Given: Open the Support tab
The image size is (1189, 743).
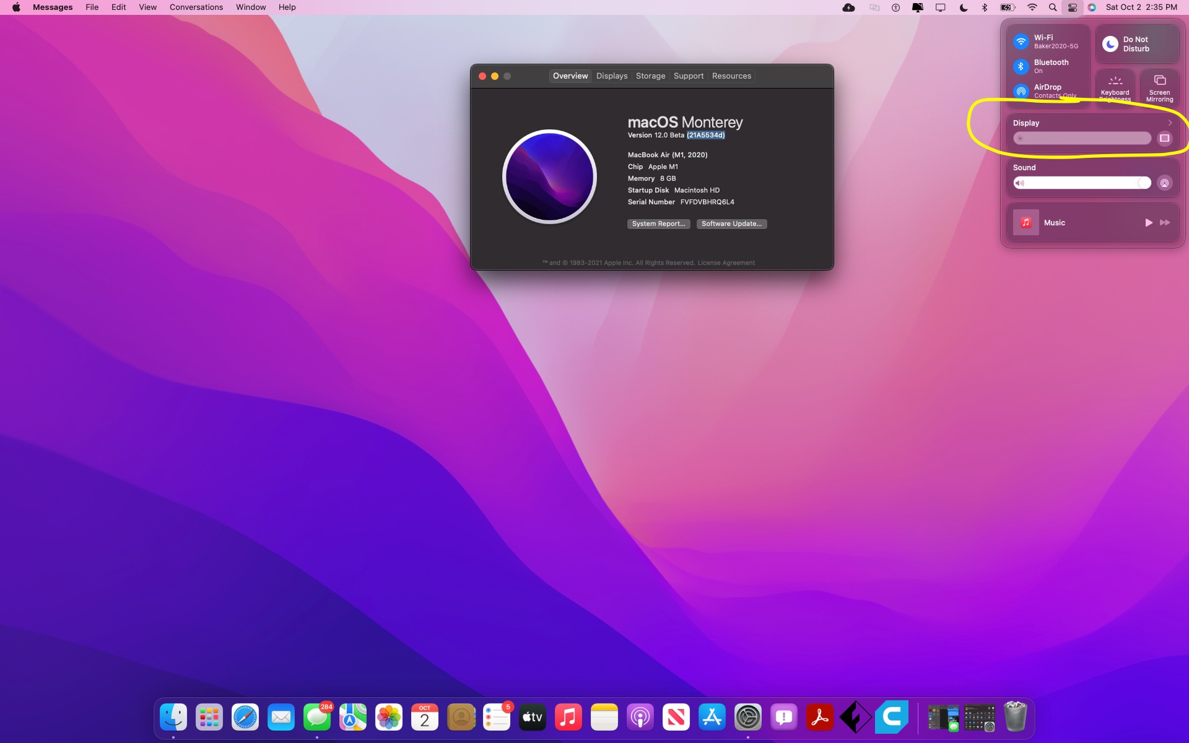Looking at the screenshot, I should click(x=688, y=76).
